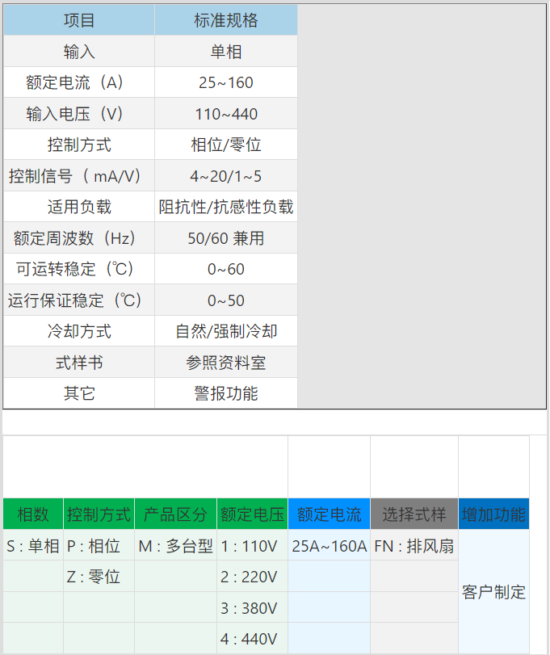550x655 pixels.
Task: Click the 冷却方式 label cell
Action: pos(79,331)
